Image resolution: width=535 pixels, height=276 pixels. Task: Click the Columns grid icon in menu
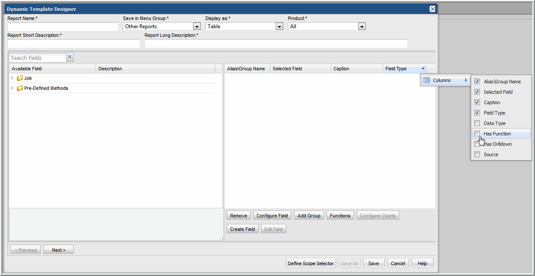coord(426,80)
